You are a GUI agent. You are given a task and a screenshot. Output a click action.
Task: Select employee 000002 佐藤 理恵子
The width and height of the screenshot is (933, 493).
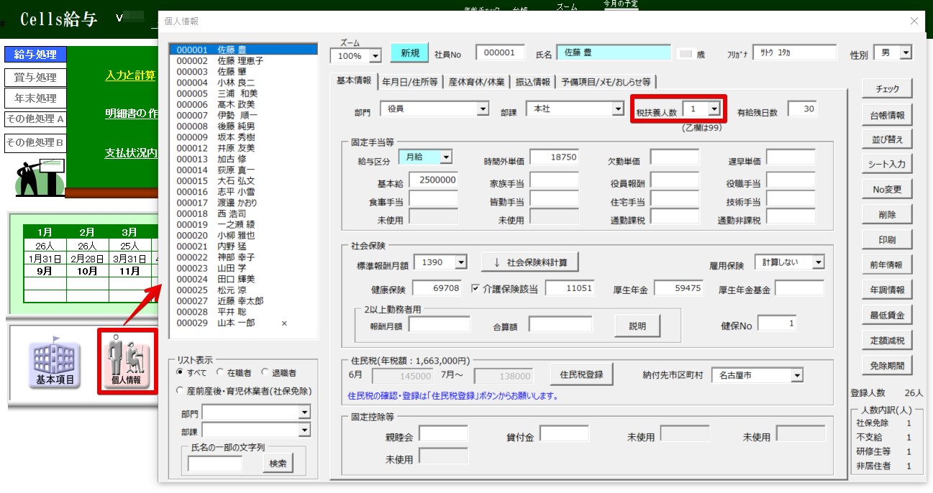[x=244, y=61]
